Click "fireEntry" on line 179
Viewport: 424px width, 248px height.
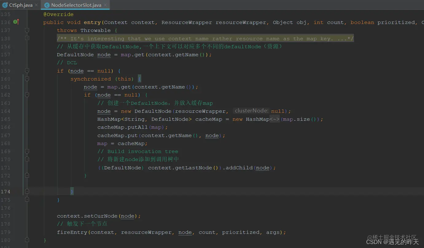point(72,232)
